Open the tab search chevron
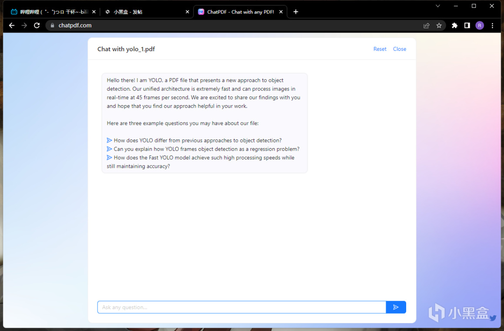 [438, 6]
